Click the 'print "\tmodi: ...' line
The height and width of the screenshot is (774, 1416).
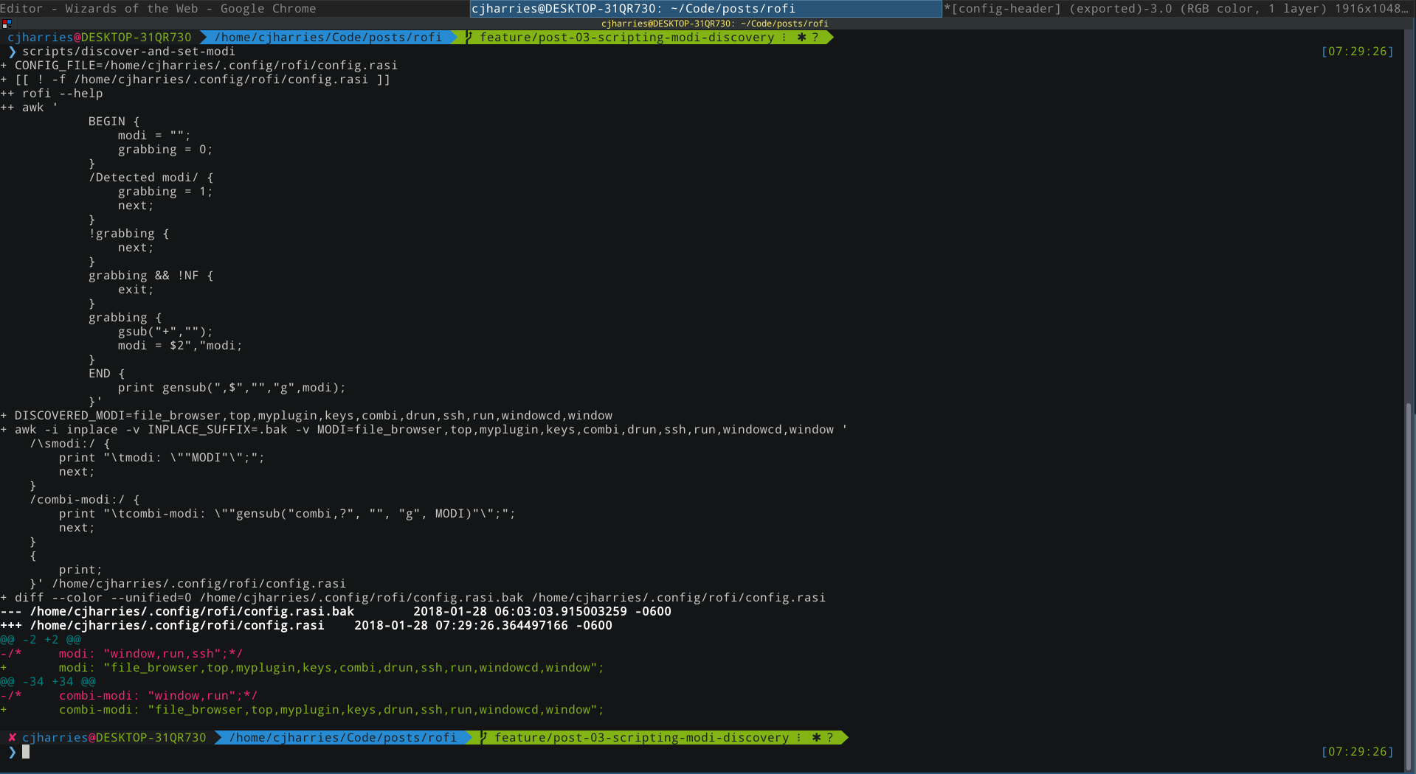pos(162,458)
